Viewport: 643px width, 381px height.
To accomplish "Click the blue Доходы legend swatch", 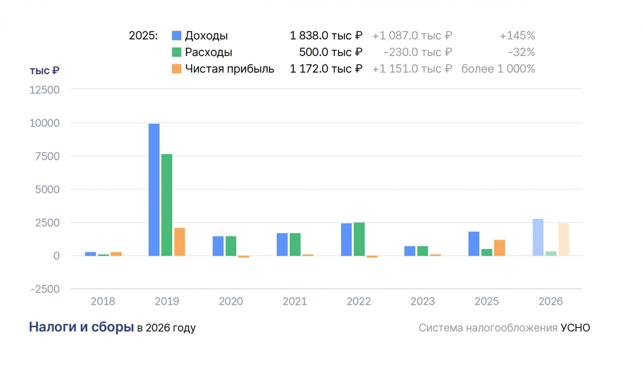I will click(177, 36).
